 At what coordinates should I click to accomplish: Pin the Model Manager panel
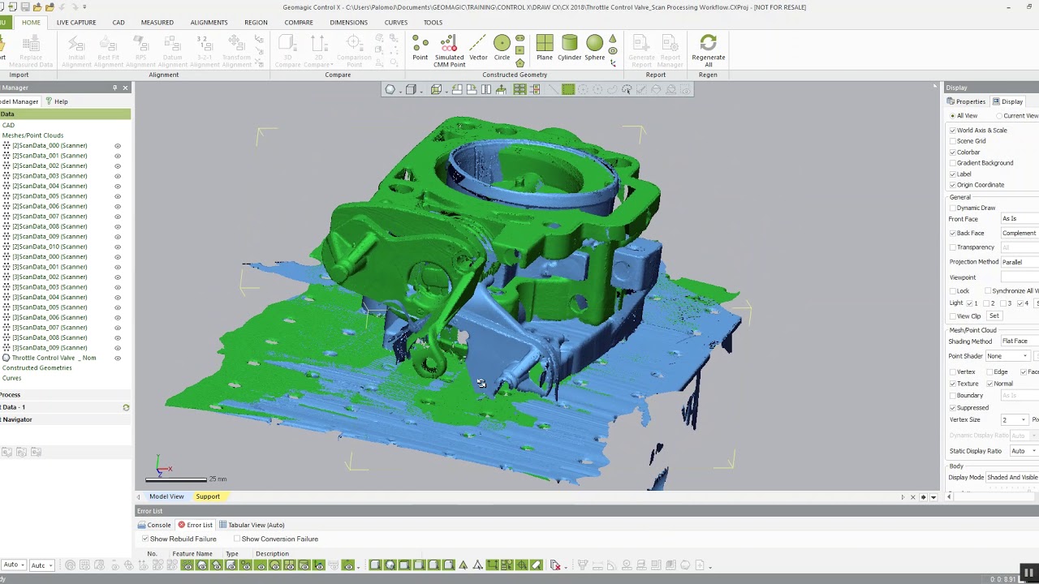coord(114,88)
